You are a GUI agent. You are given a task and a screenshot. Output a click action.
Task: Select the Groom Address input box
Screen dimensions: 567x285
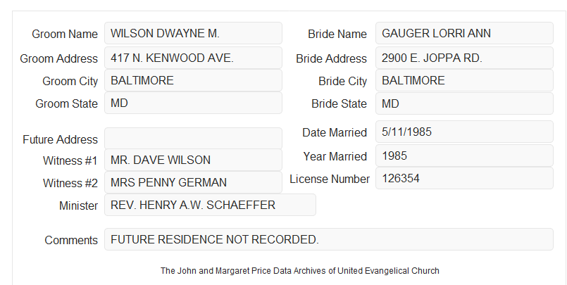pos(193,58)
